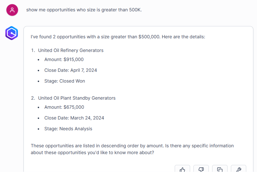Click Close Date: April 7, 2024 text
257x172 pixels.
(x=71, y=70)
